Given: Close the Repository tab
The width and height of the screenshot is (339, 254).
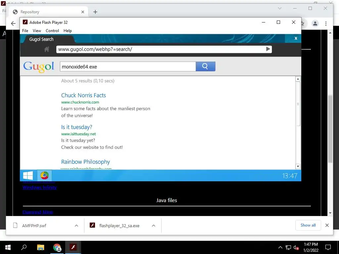Looking at the screenshot, I should tap(82, 12).
